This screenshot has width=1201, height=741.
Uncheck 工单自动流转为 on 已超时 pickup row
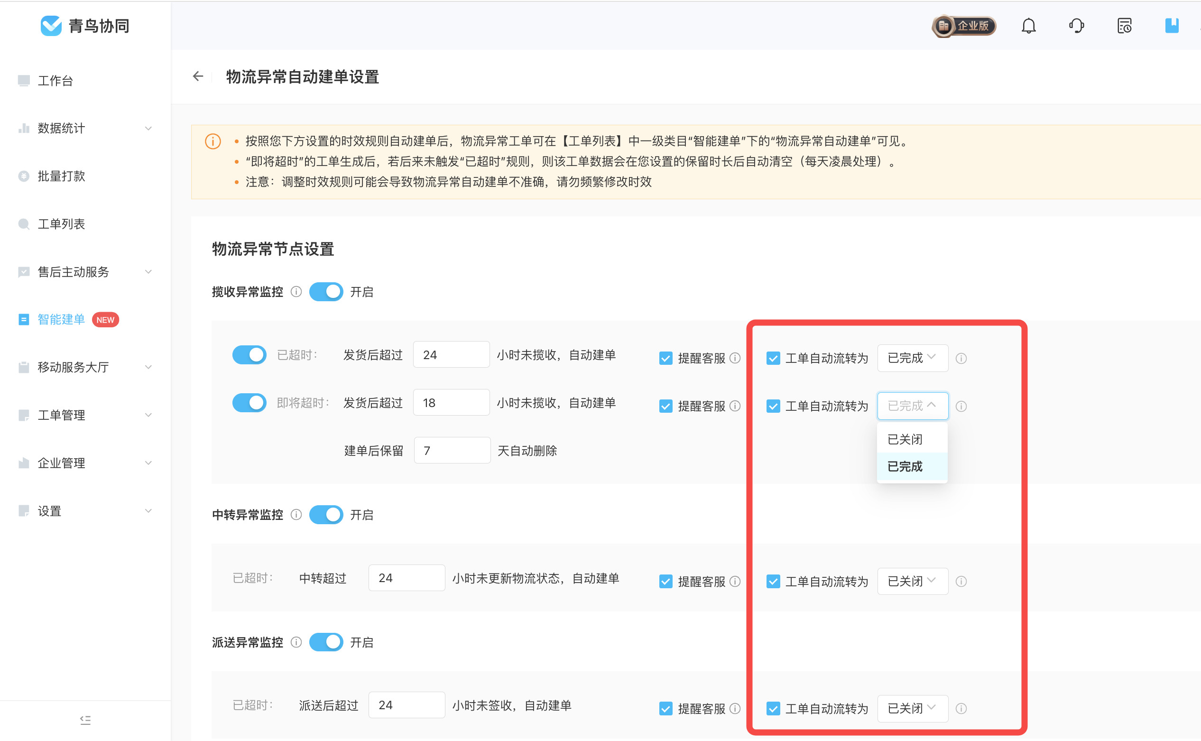click(x=773, y=358)
